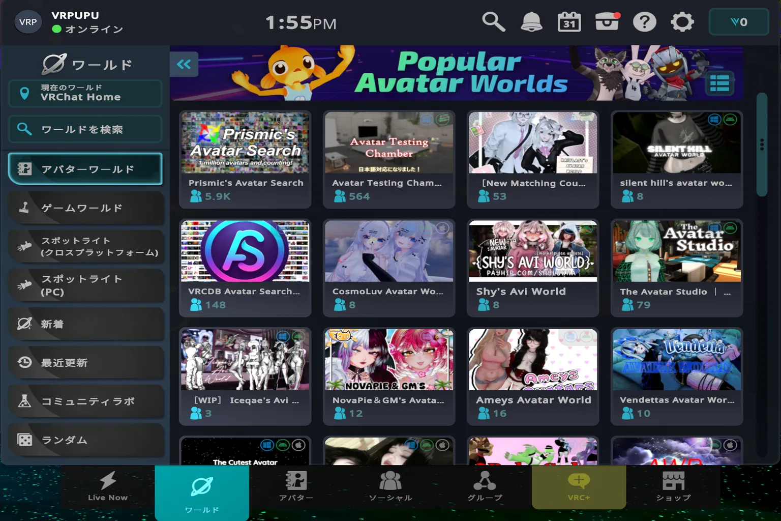Open the アバター bottom tab
Viewport: 781px width, 521px height.
point(296,486)
